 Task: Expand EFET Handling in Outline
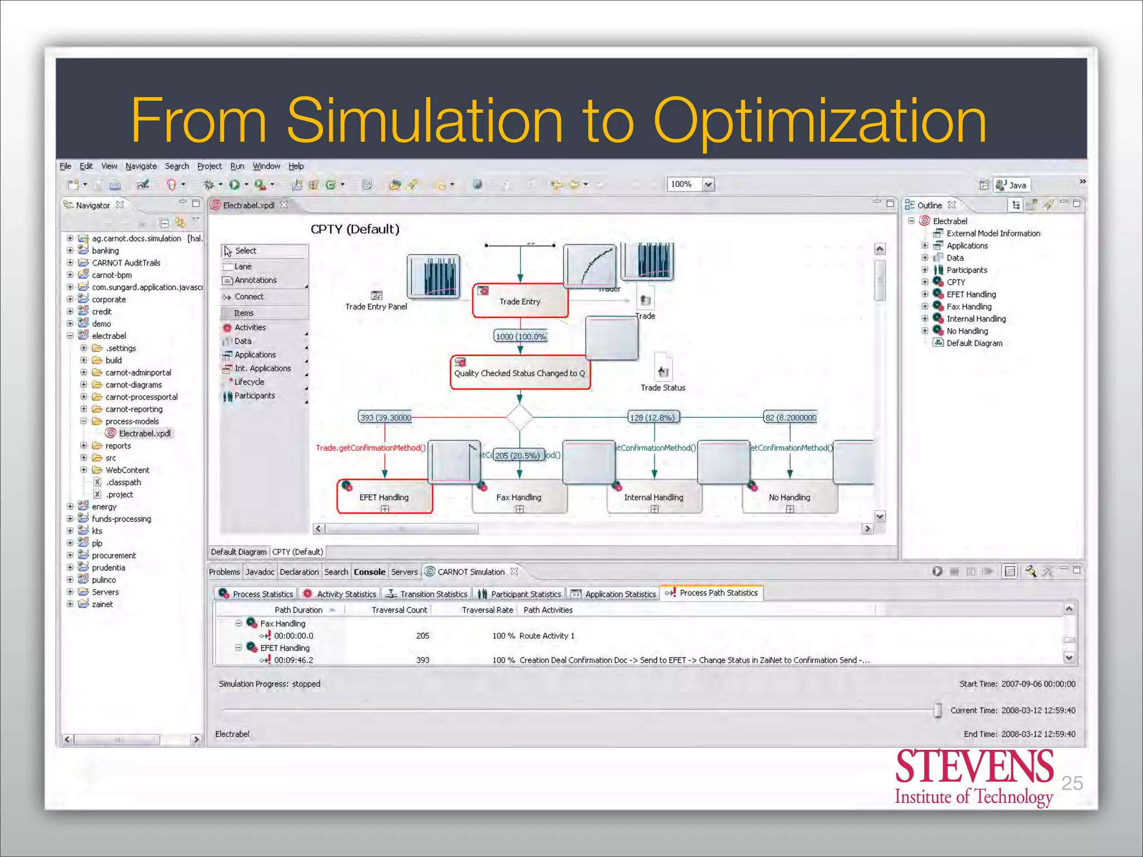(925, 294)
